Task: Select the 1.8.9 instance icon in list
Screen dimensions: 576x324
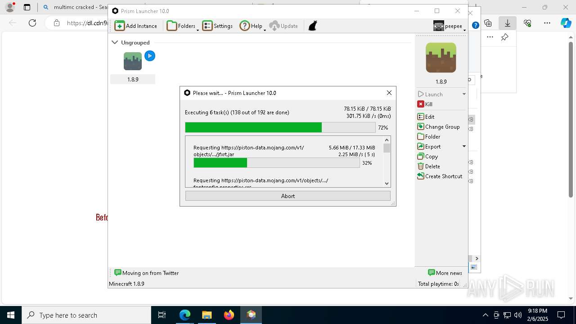Action: [x=133, y=61]
